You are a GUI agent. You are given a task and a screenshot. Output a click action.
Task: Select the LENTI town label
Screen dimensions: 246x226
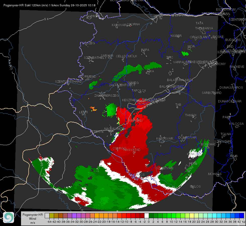83,112
